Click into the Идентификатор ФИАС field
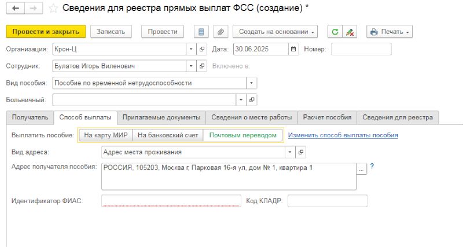The image size is (463, 247). click(171, 201)
